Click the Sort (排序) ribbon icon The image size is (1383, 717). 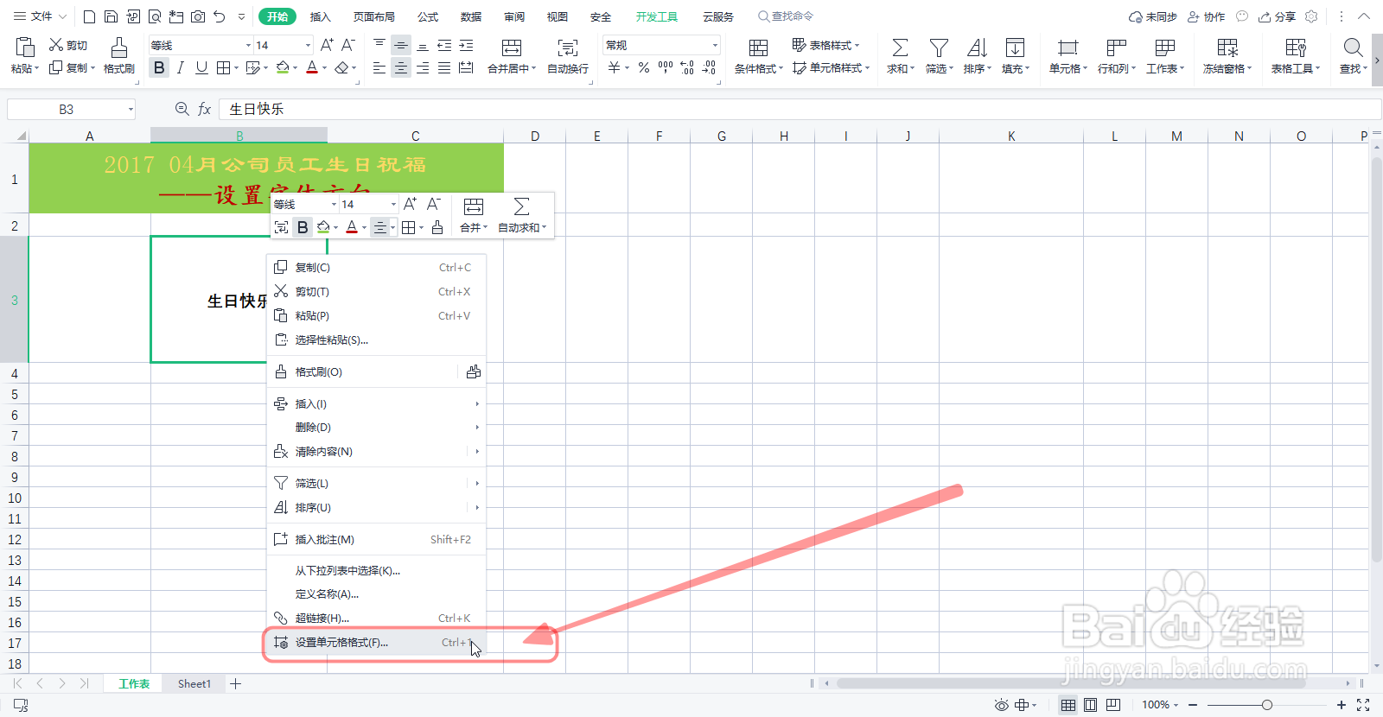pos(977,48)
